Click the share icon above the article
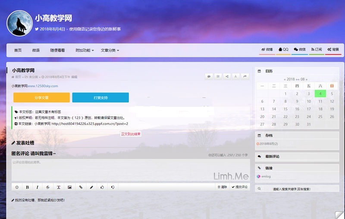This screenshot has height=219, width=345. [227, 76]
